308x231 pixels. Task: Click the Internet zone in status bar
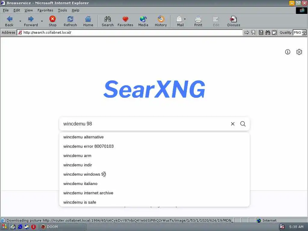coord(267,220)
